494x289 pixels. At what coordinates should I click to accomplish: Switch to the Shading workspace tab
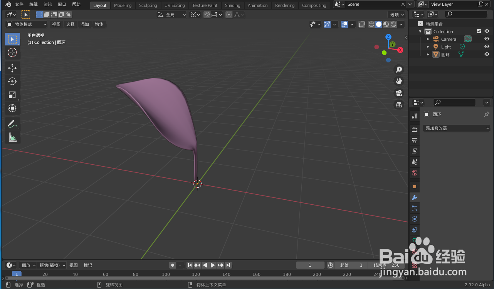[x=232, y=5]
